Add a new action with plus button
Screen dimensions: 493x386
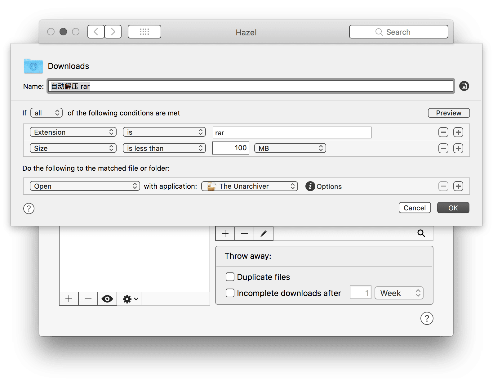point(458,186)
